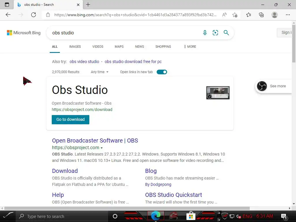Image resolution: width=296 pixels, height=222 pixels.
Task: Open the tab actions menu
Action: [x=7, y=5]
